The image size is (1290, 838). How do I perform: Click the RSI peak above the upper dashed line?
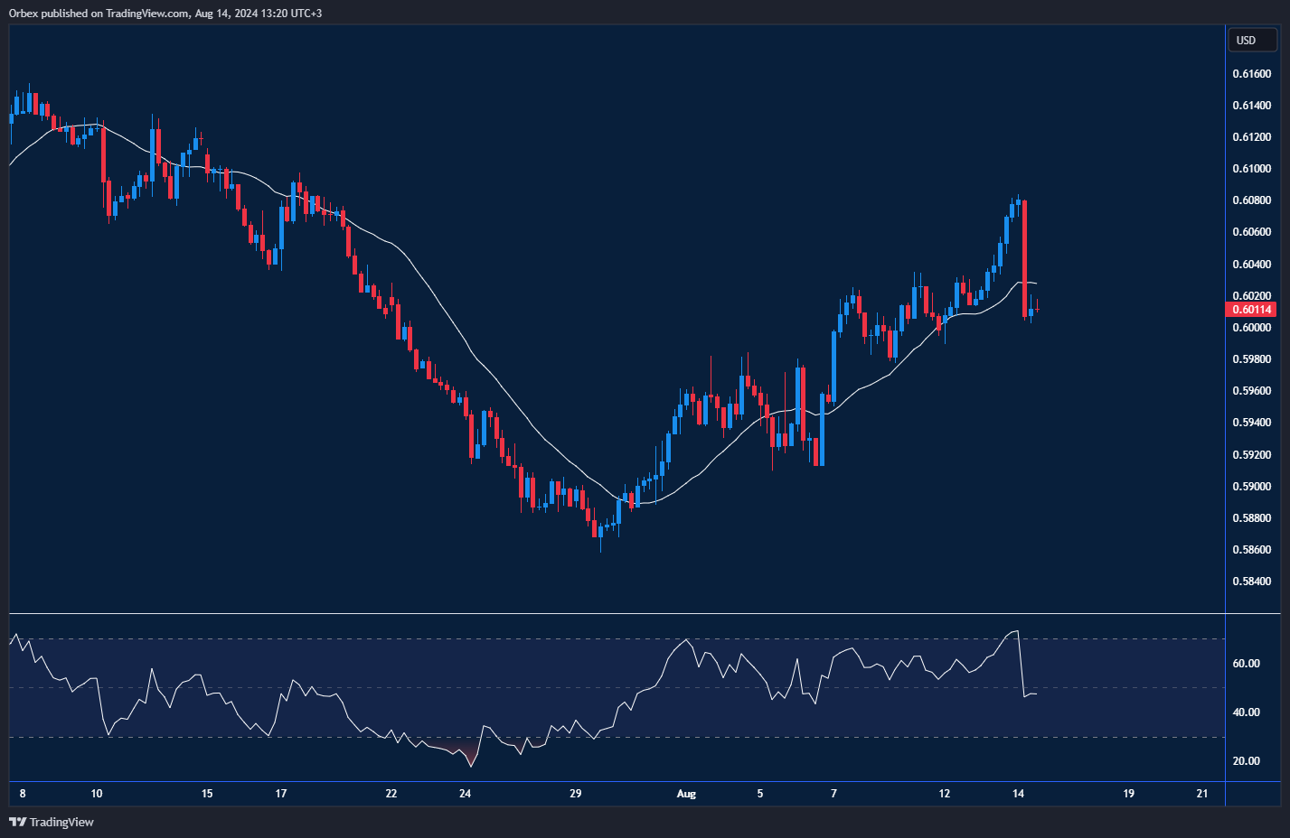pyautogui.click(x=1013, y=634)
